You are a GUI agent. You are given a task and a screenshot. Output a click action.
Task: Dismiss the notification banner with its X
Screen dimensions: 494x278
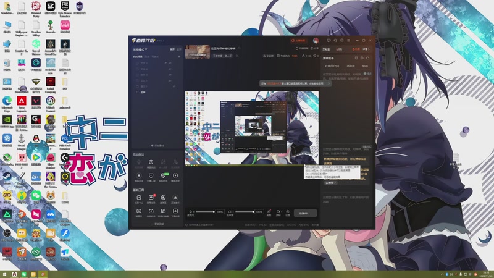(329, 83)
